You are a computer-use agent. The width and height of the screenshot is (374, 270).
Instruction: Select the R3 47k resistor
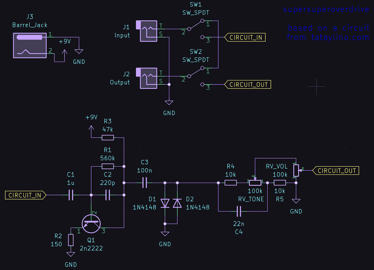[108, 137]
